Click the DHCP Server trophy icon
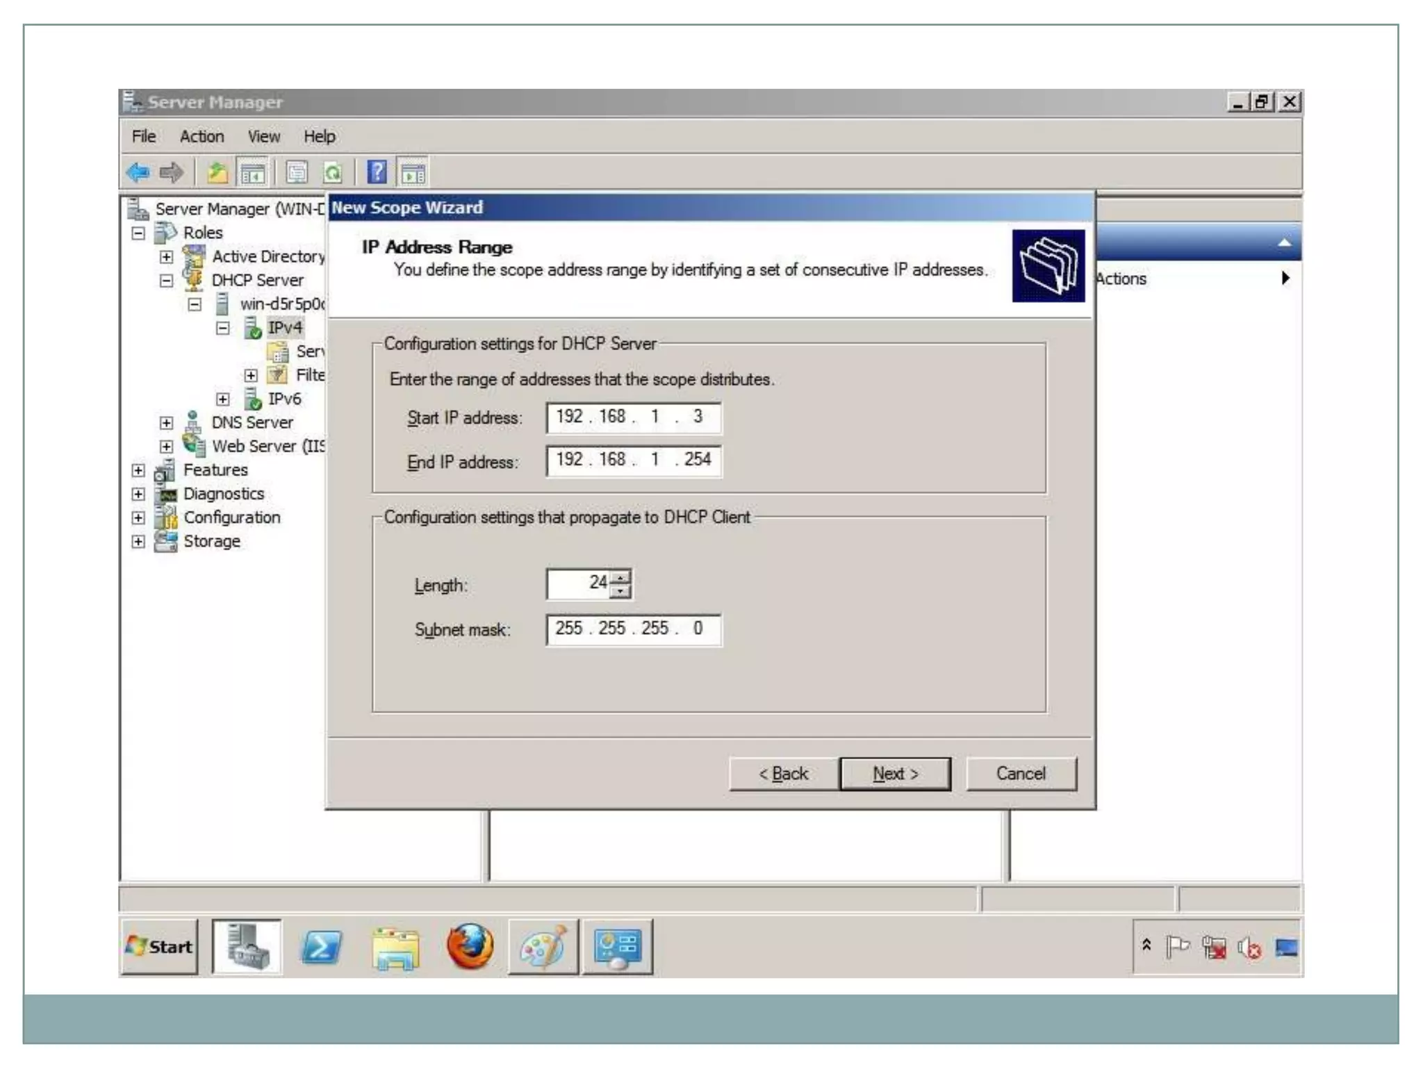The height and width of the screenshot is (1067, 1423). 194,279
